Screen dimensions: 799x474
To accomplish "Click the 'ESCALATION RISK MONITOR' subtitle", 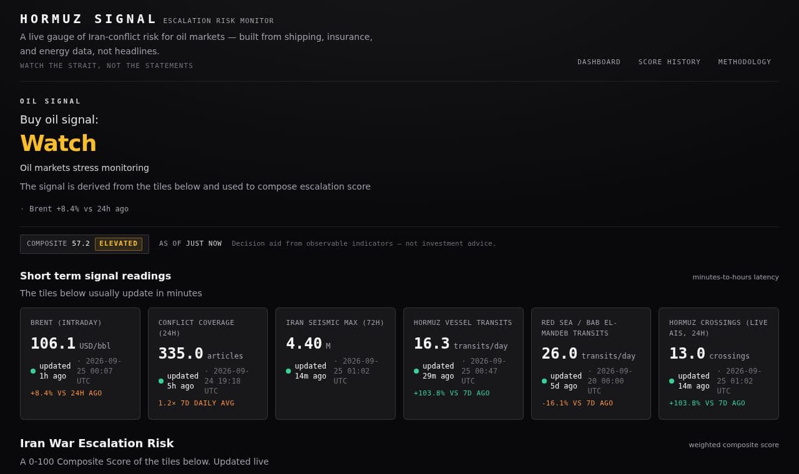I will (218, 21).
